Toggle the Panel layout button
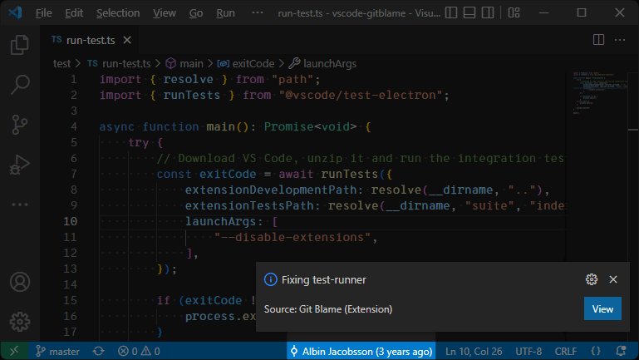 (469, 12)
